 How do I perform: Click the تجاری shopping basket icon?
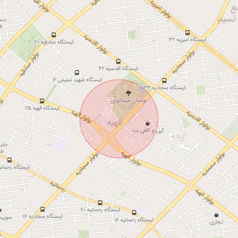[x=216, y=215]
